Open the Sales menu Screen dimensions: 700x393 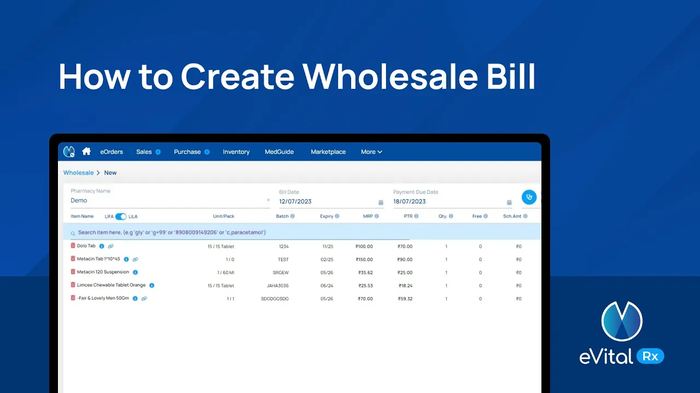[x=144, y=152]
